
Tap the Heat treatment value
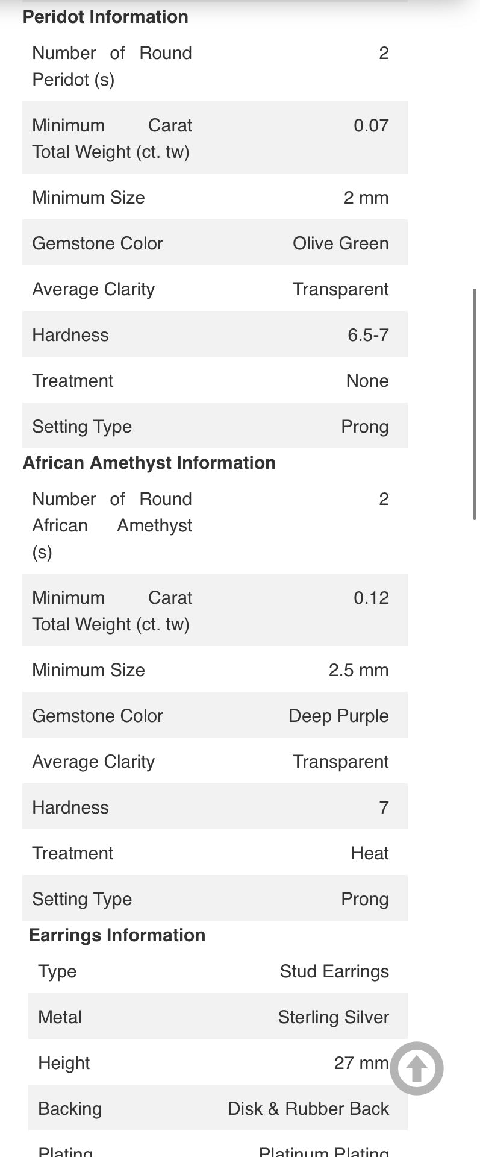[x=370, y=853]
